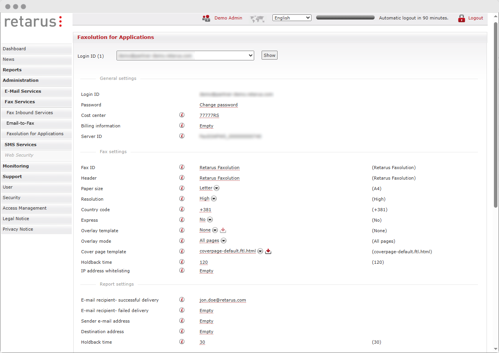The width and height of the screenshot is (499, 353).
Task: Open Monitoring sidebar section
Action: pyautogui.click(x=36, y=166)
